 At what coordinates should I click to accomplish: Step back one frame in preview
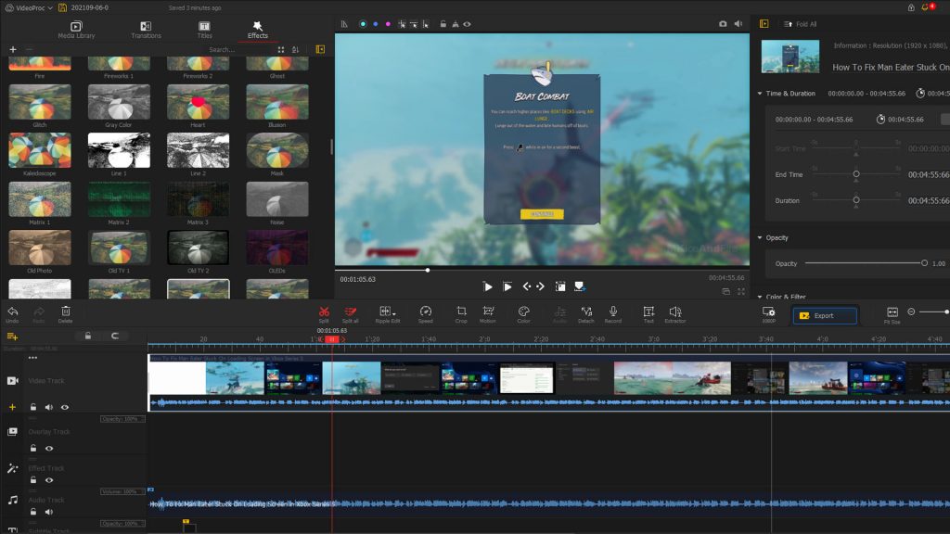(x=527, y=286)
